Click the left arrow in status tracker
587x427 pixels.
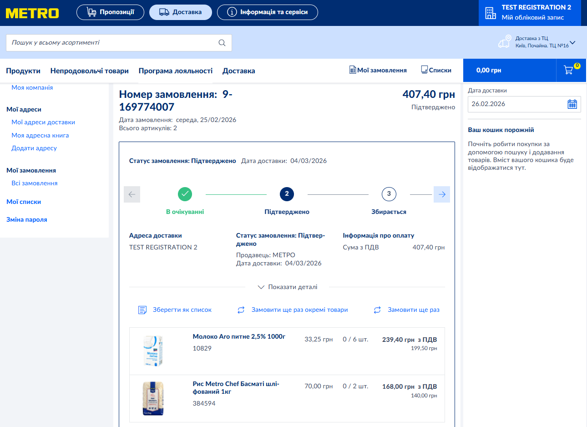tap(132, 194)
